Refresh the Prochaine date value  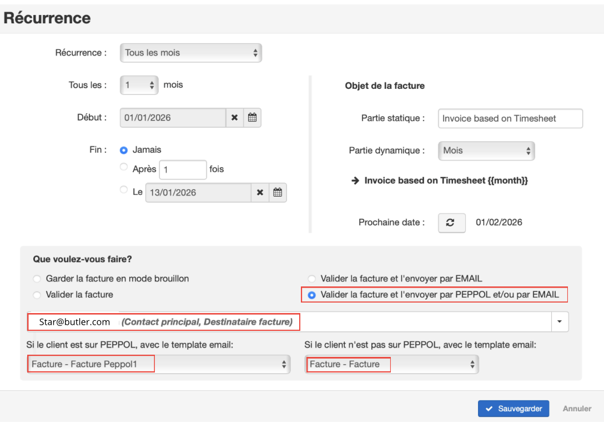pos(451,223)
